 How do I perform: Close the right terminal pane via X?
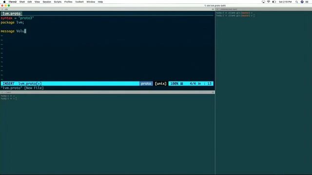point(217,9)
